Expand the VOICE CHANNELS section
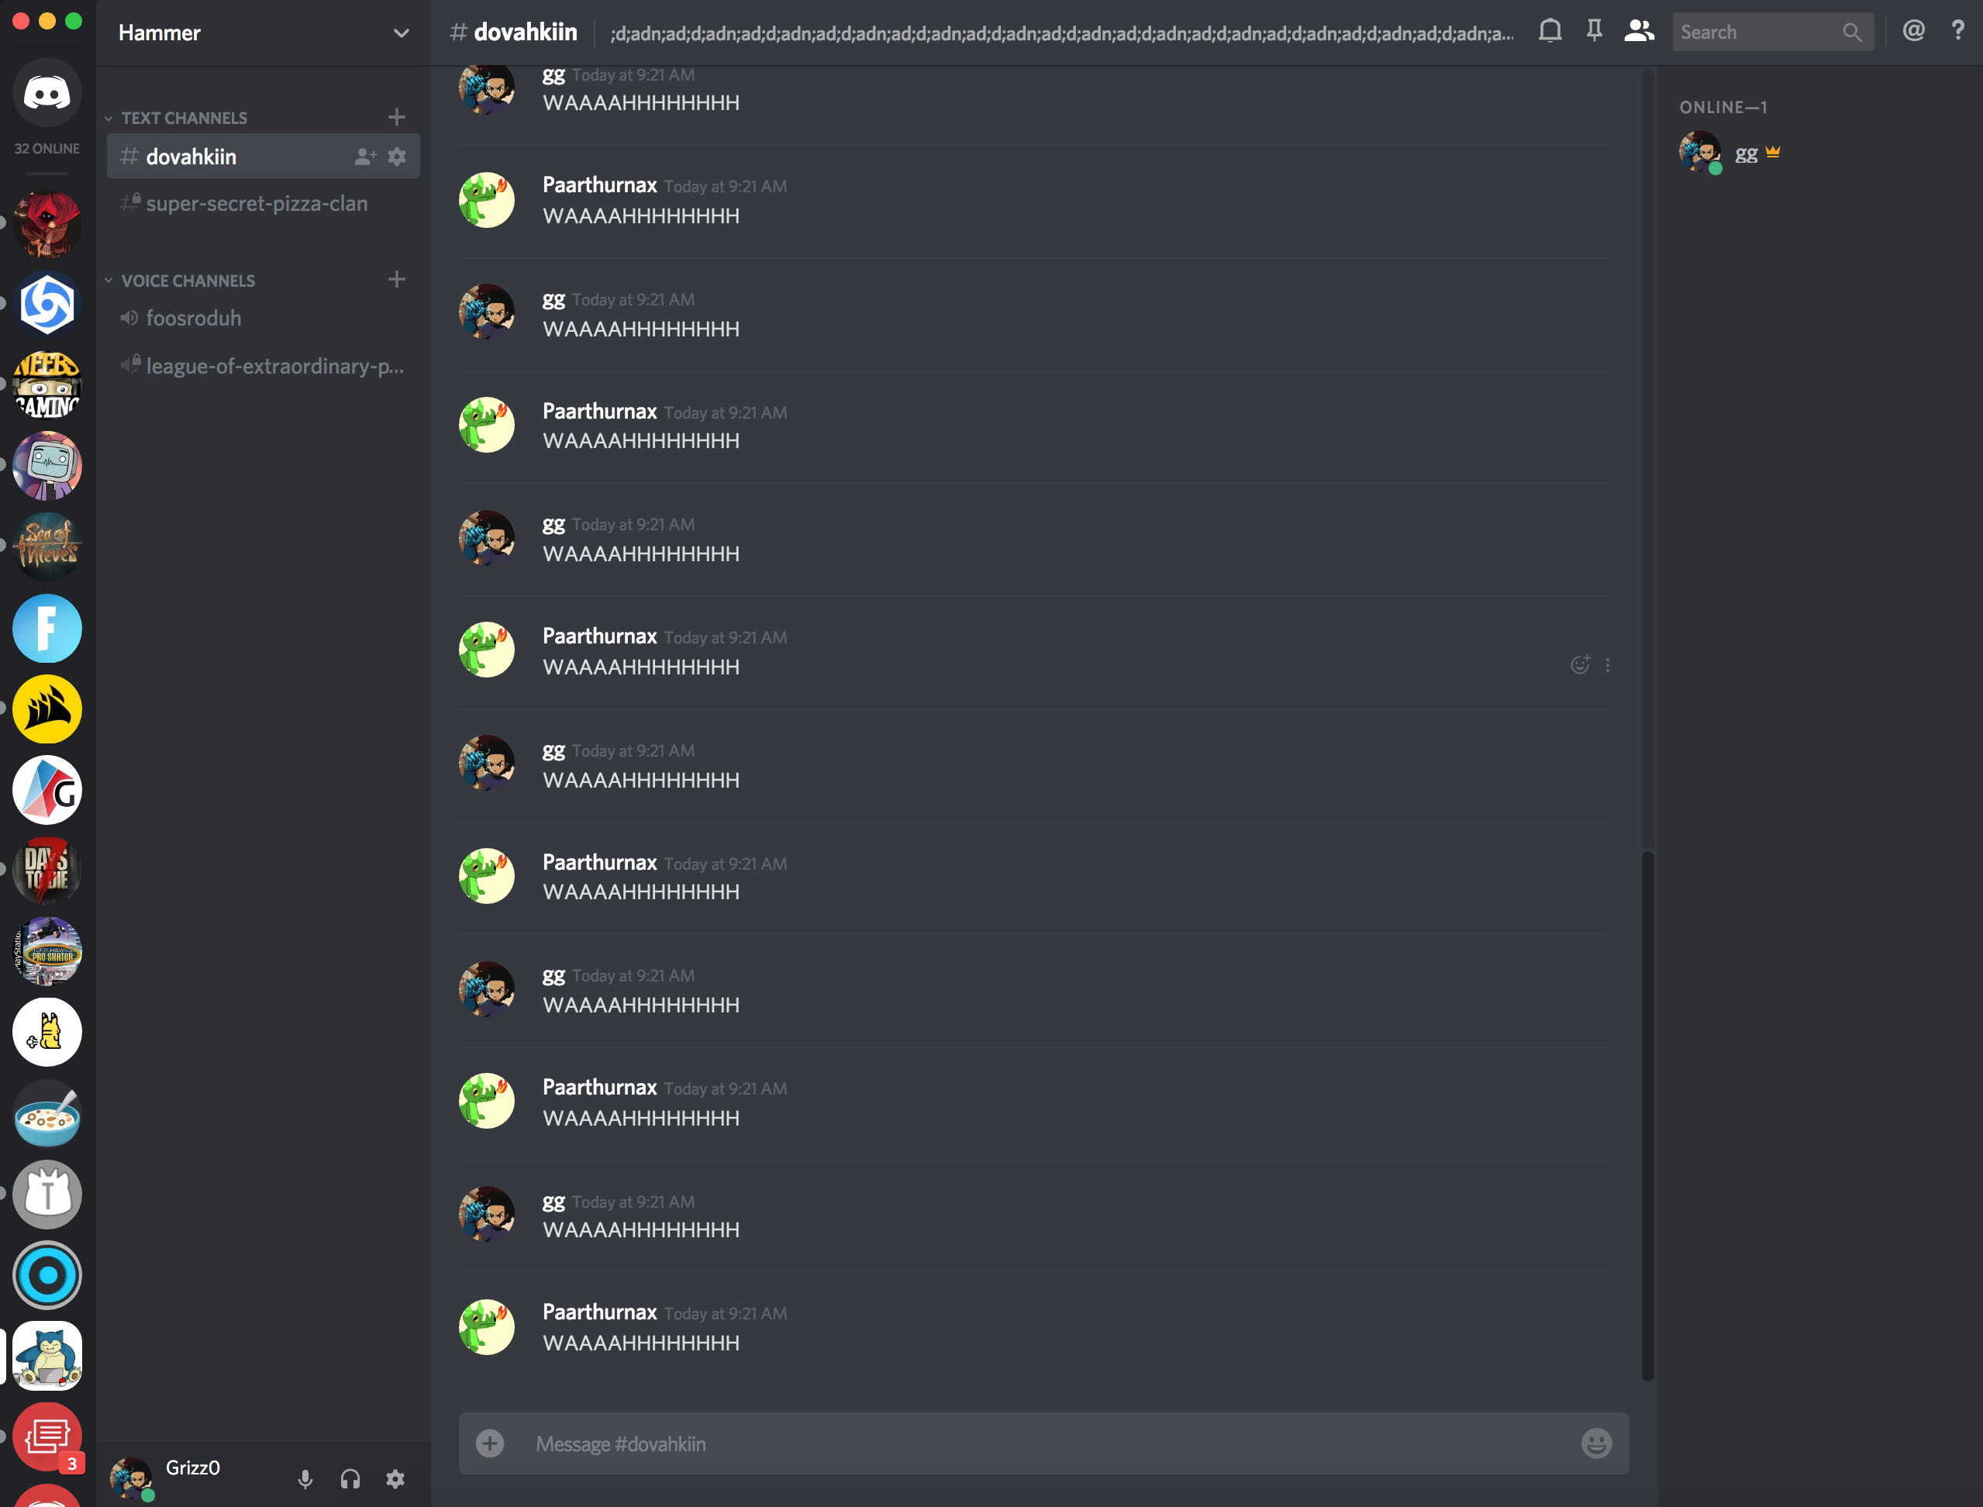1983x1507 pixels. tap(187, 280)
